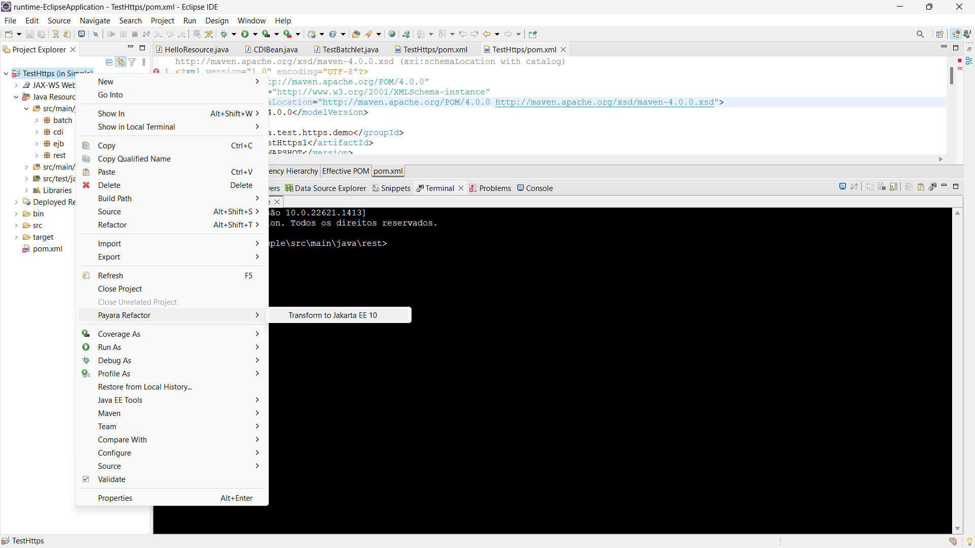Open a new Terminal in the Terminal view
Screen dimensions: 975x548
point(842,187)
